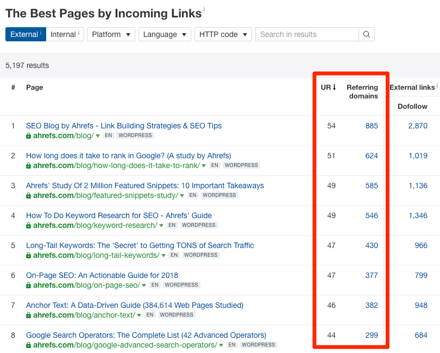Screen dimensions: 440x353
Task: Open 'SEO Blog by Ahrefs' page link
Action: pos(124,126)
